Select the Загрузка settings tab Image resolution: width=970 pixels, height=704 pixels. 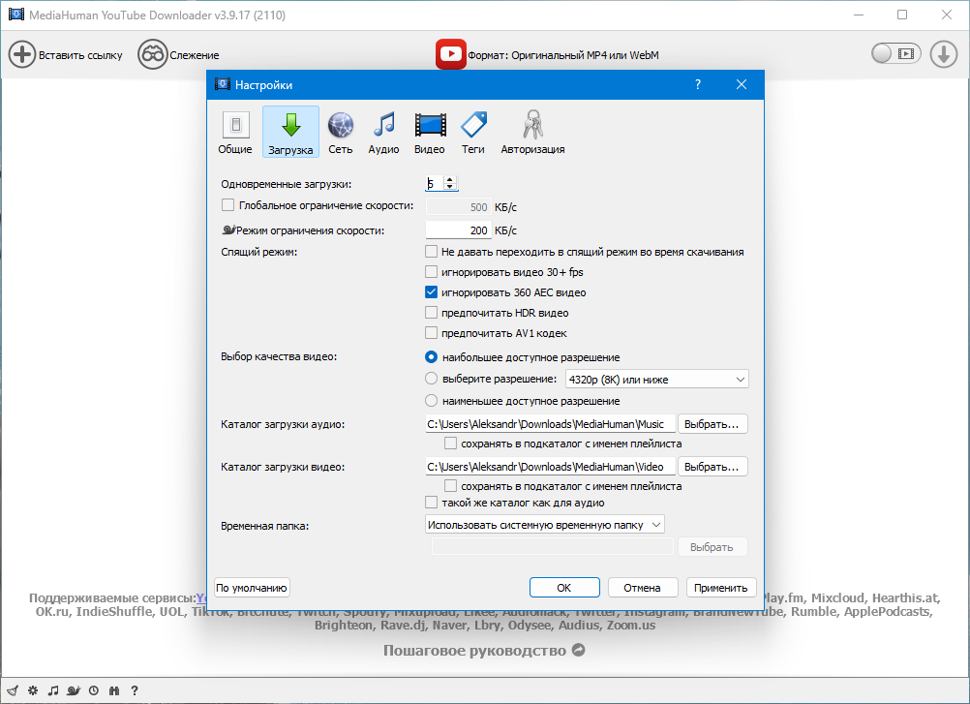[290, 132]
